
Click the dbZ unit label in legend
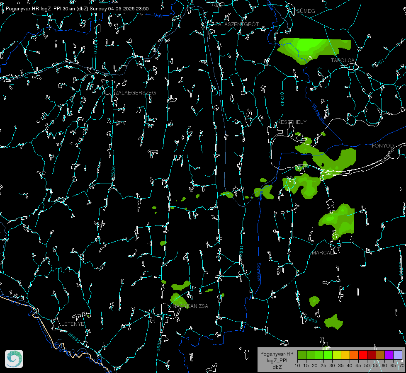(277, 367)
